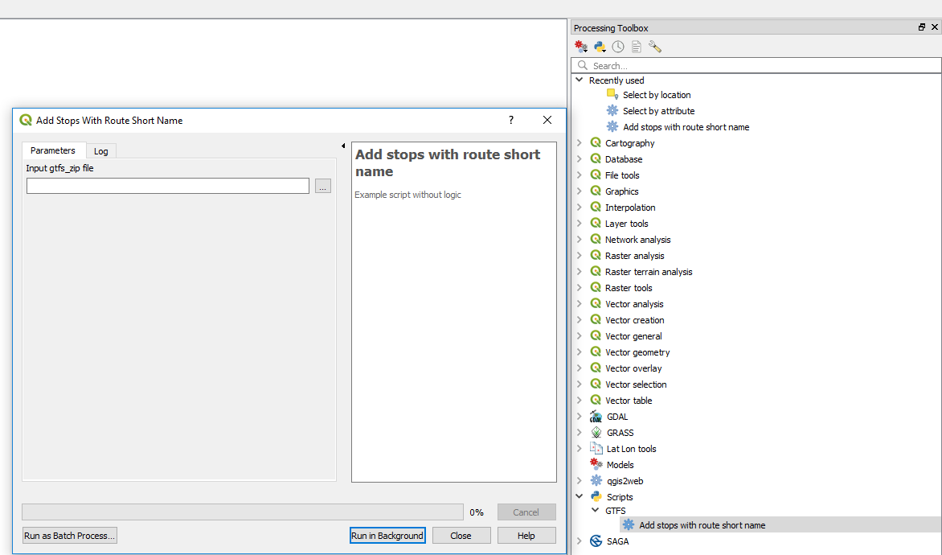Viewport: 942px width, 555px height.
Task: Click the Input gtfs_zip file text field
Action: [x=167, y=187]
